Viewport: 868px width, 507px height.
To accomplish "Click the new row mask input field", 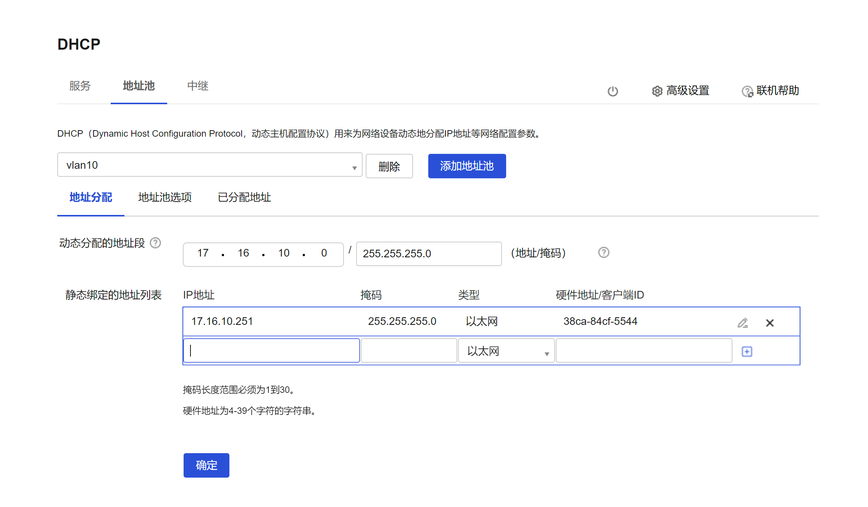I will tap(408, 351).
